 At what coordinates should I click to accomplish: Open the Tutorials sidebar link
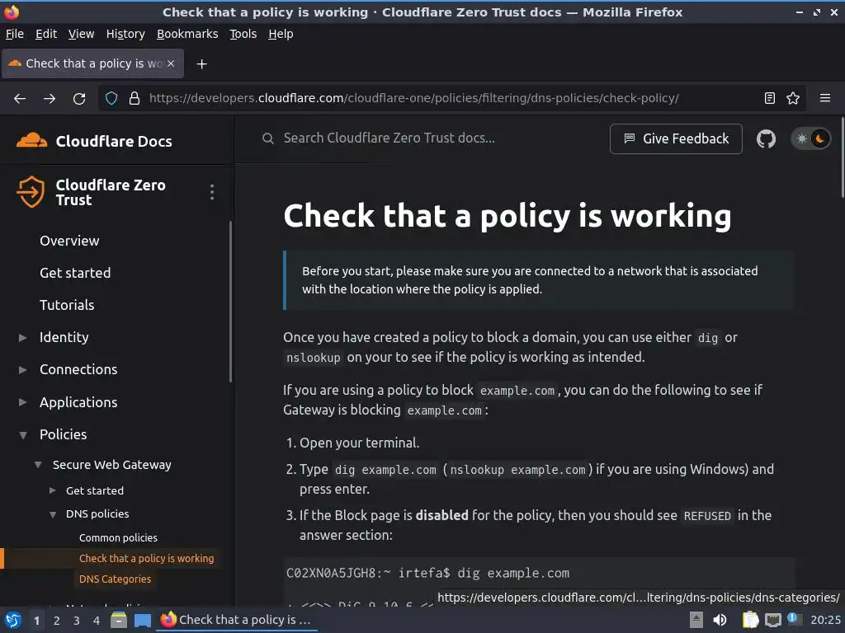67,305
